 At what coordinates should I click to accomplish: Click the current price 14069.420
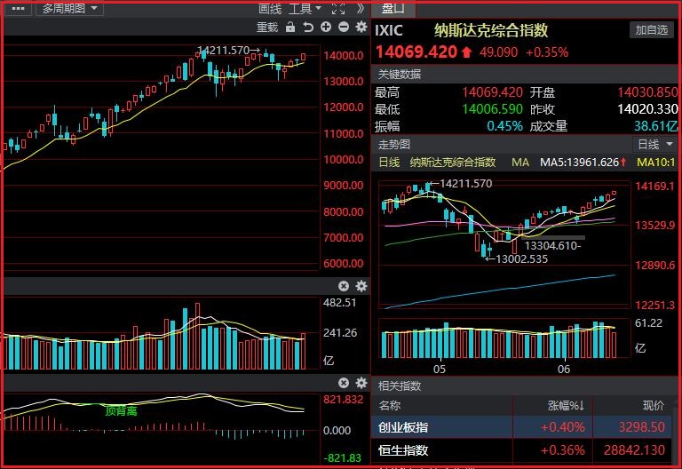click(416, 52)
